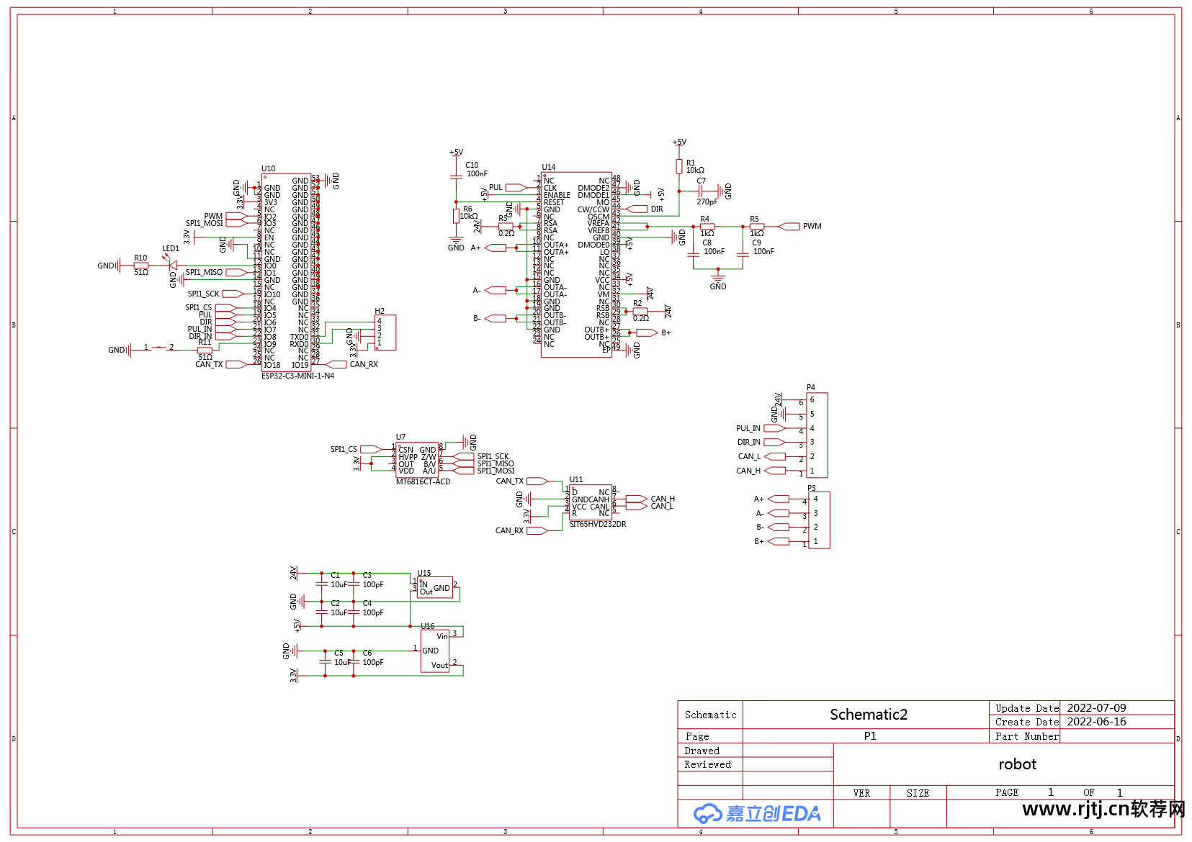Select capacitor C7 270pF symbol

[x=701, y=191]
